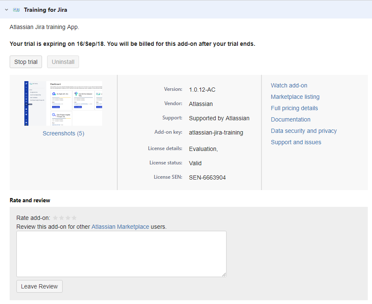Click the Supported by Atlassian text
Screen dimensions: 372x304
point(219,118)
